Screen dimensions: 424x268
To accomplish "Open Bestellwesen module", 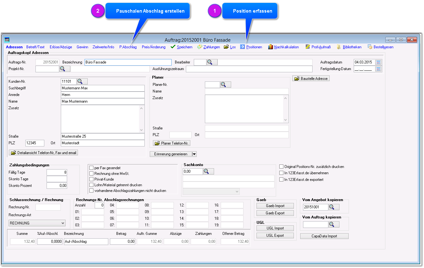I will tap(380, 47).
